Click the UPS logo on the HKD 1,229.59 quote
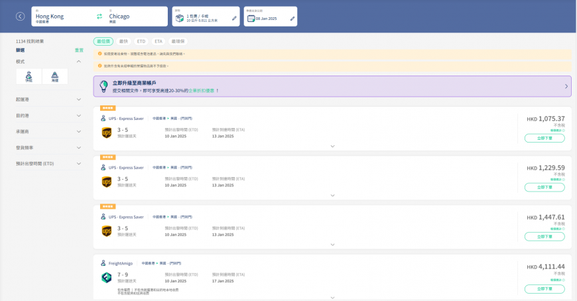The height and width of the screenshot is (301, 577). click(x=107, y=182)
